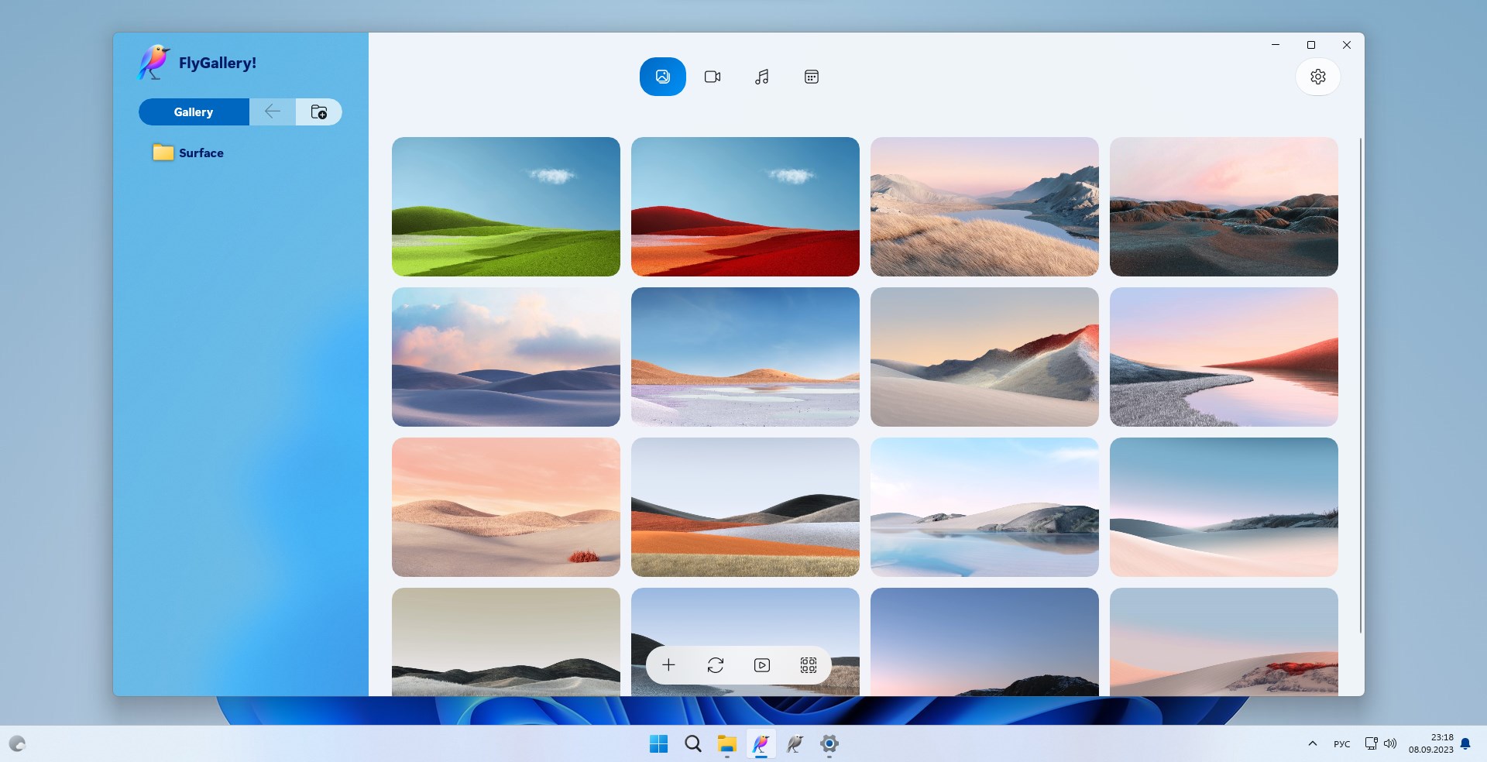
Task: Open taskbar Search
Action: pyautogui.click(x=693, y=743)
